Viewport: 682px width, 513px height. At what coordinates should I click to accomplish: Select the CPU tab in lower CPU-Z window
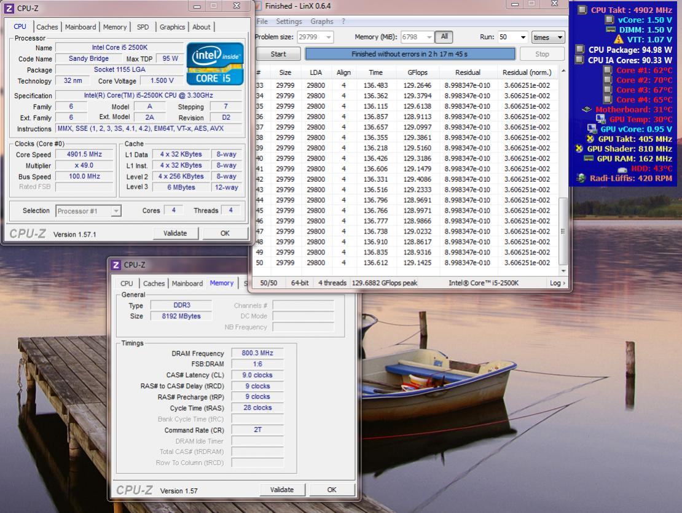127,283
